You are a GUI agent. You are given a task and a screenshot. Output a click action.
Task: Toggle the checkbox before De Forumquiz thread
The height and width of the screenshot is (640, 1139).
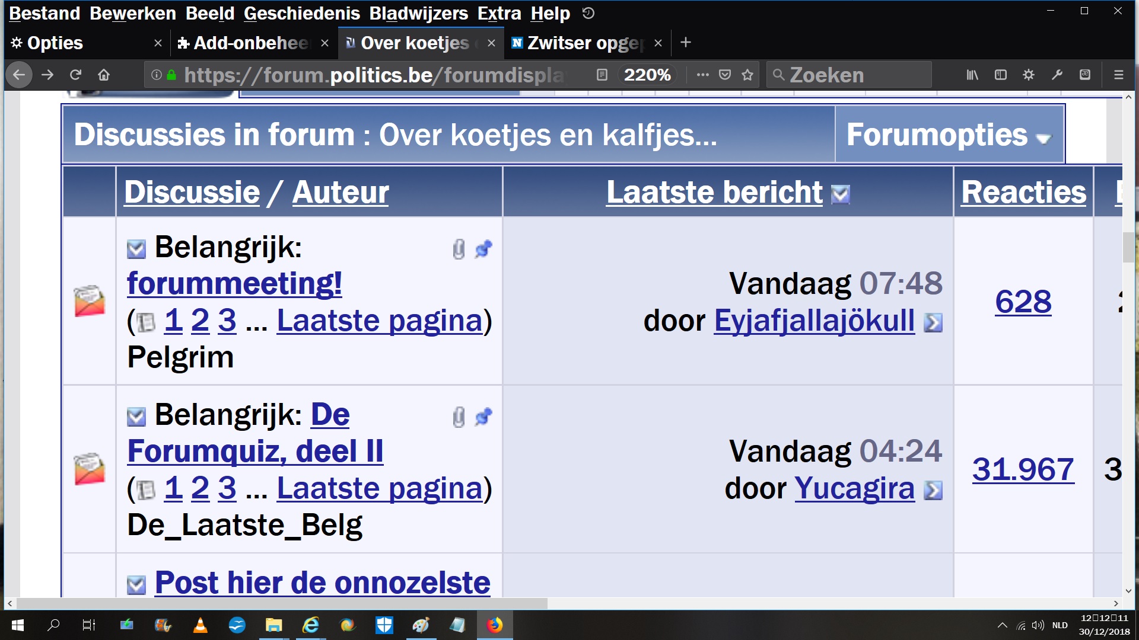coord(136,417)
